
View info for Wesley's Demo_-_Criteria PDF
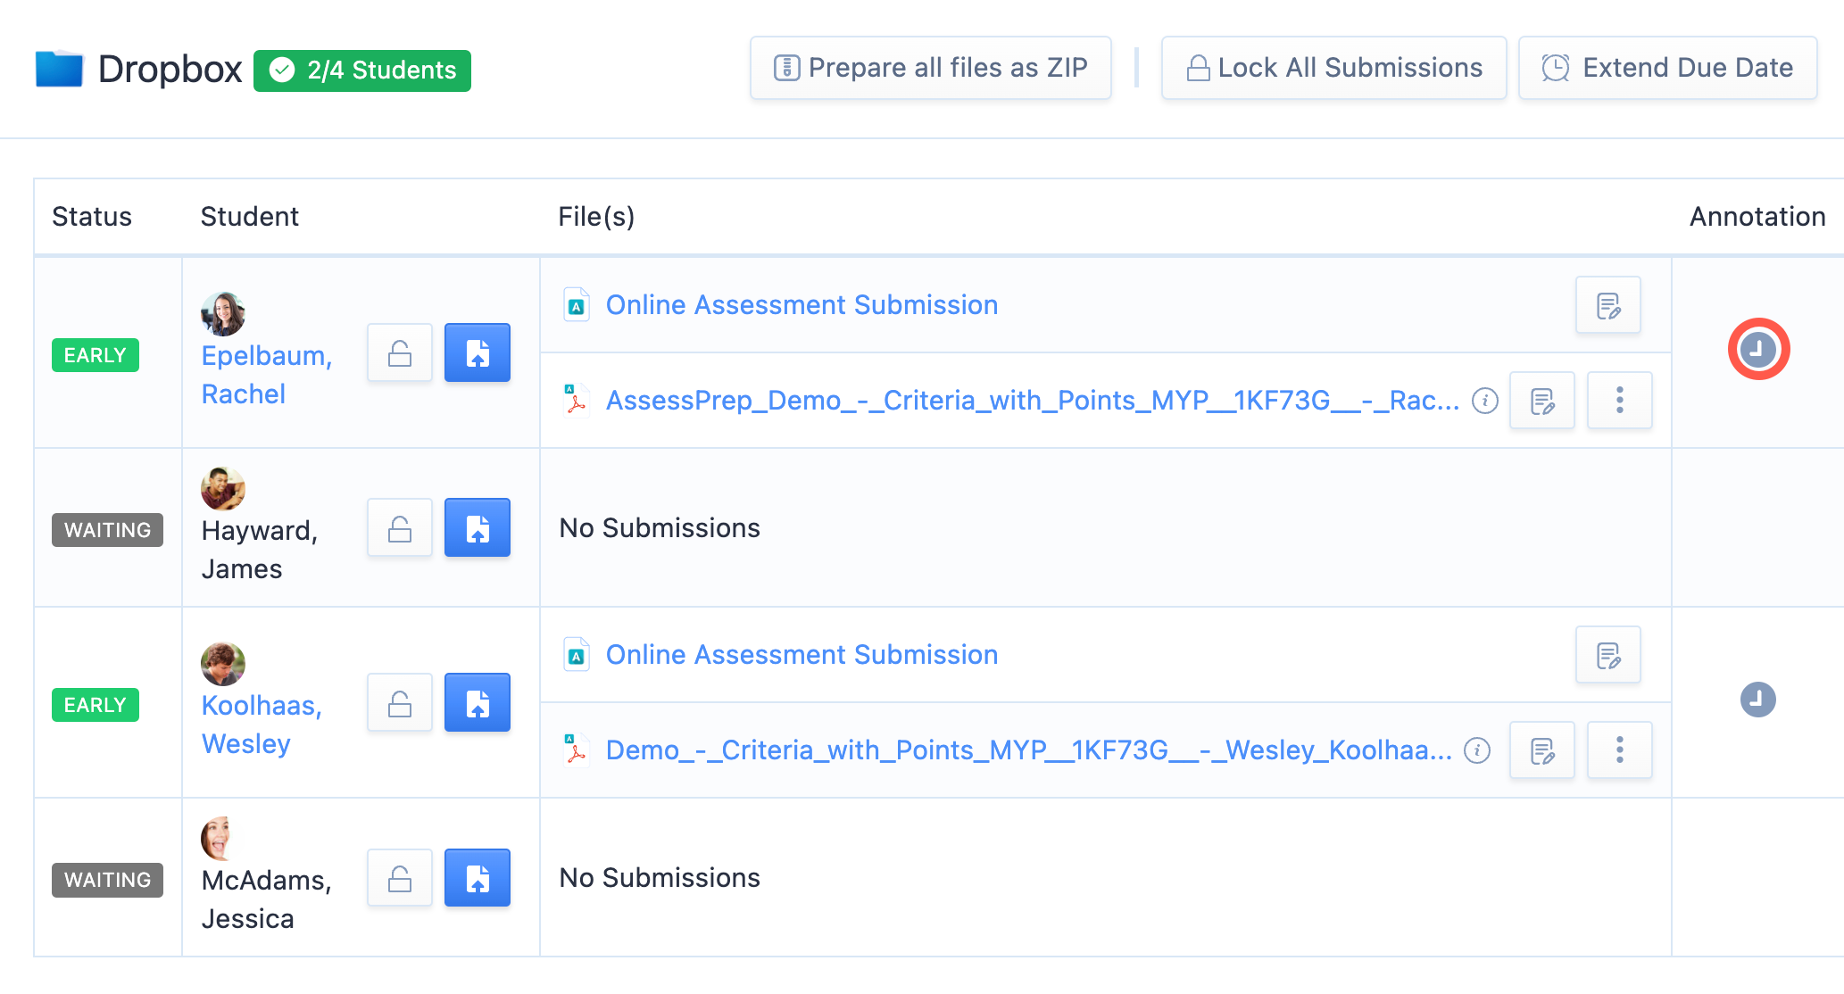(x=1477, y=750)
